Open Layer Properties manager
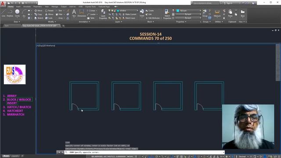 [103, 14]
